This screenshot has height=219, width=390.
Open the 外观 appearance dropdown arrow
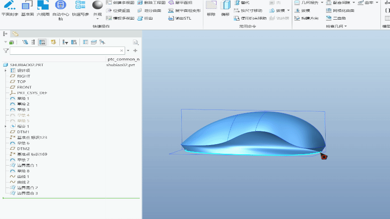(x=98, y=19)
